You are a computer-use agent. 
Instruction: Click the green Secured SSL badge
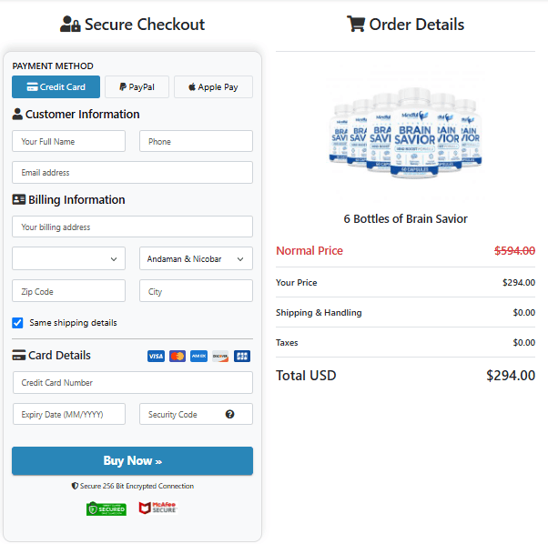[106, 509]
